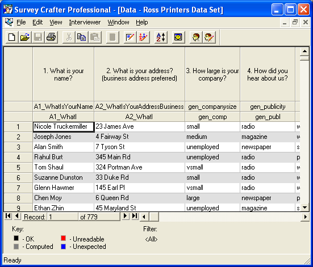Click the app icon in the menu bar
Image resolution: width=313 pixels, height=267 pixels.
click(x=9, y=22)
